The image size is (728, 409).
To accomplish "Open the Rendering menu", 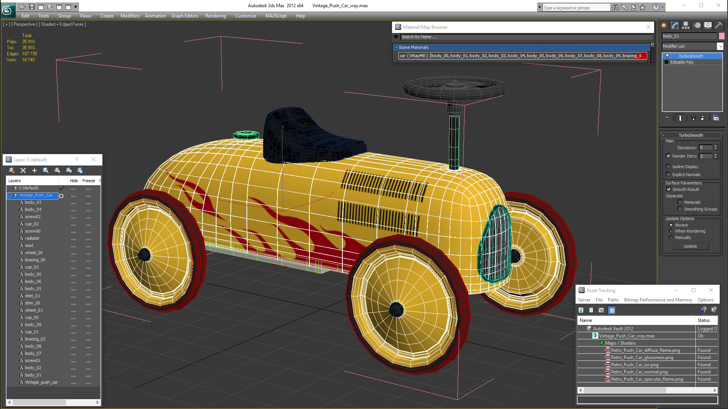I will coord(215,16).
